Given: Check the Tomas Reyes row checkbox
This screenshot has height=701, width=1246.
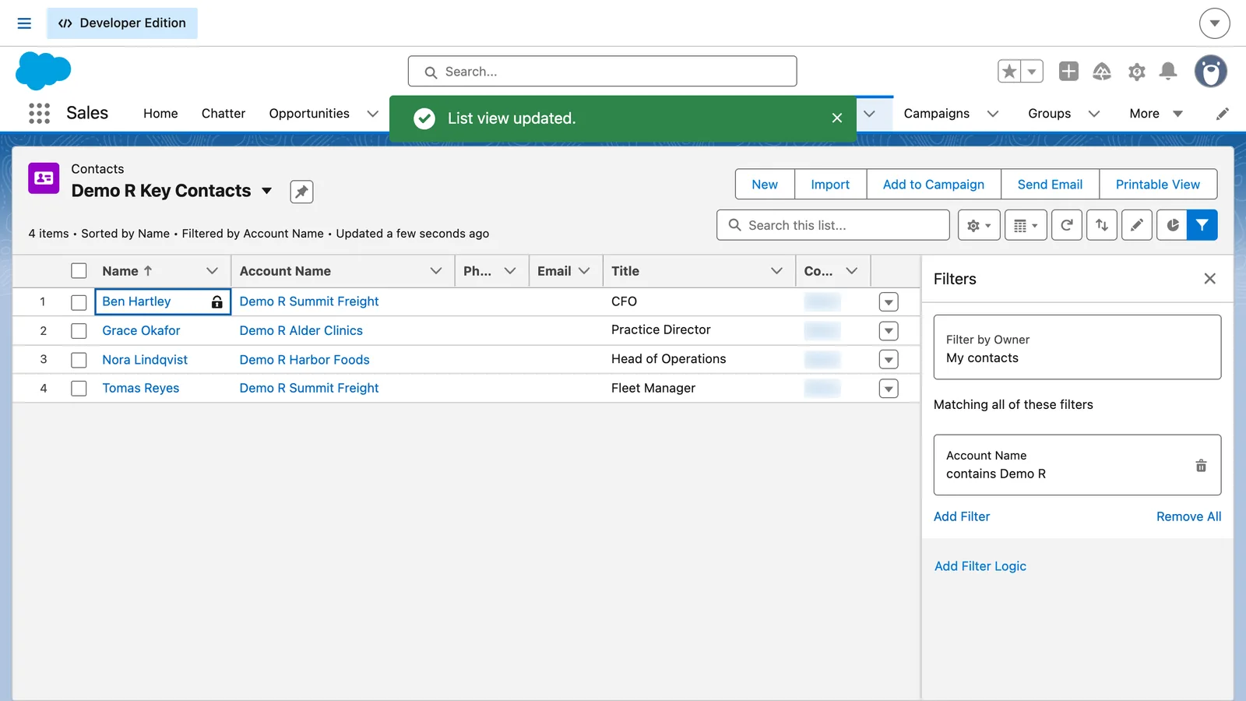Looking at the screenshot, I should tap(79, 389).
